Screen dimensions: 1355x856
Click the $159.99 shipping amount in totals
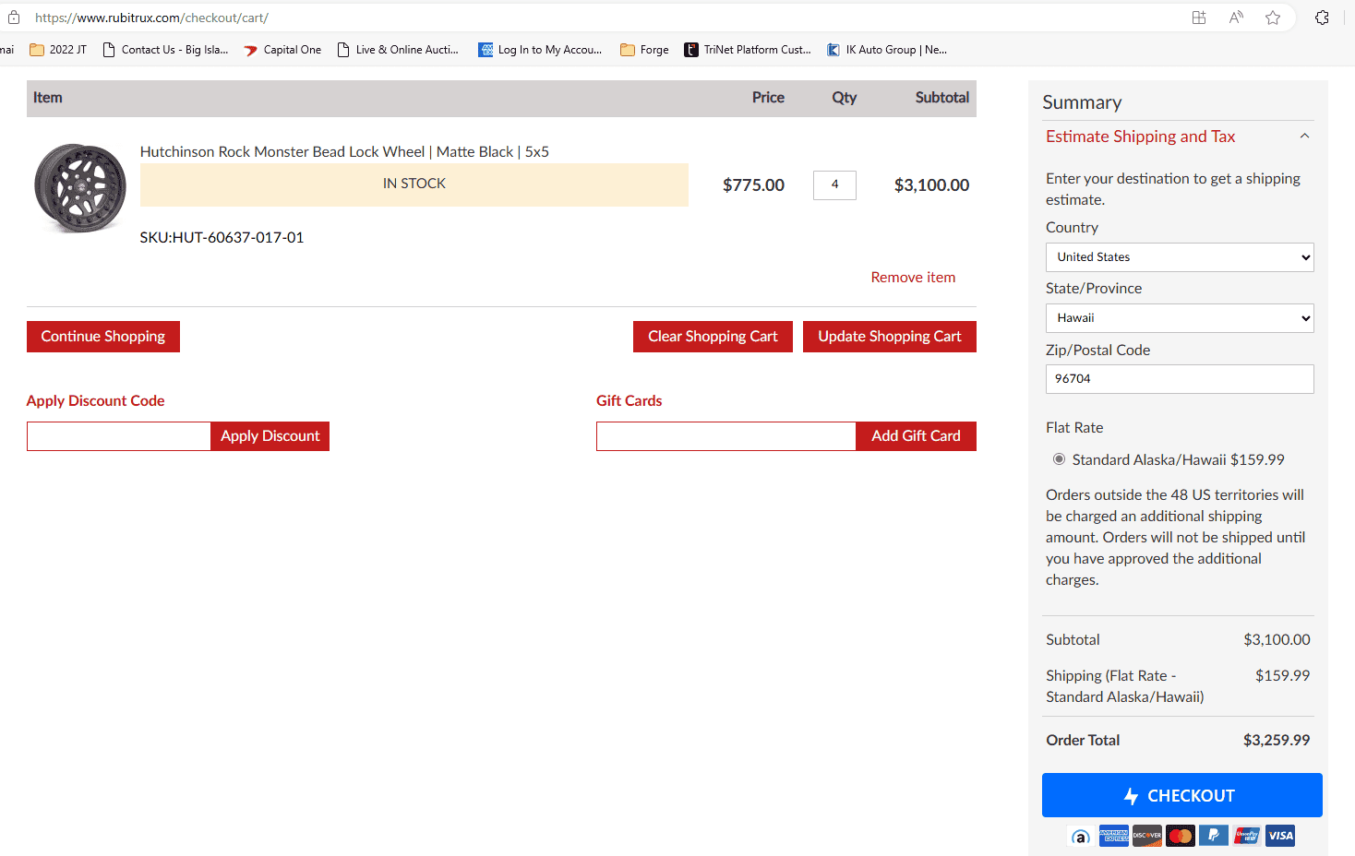[x=1283, y=676]
